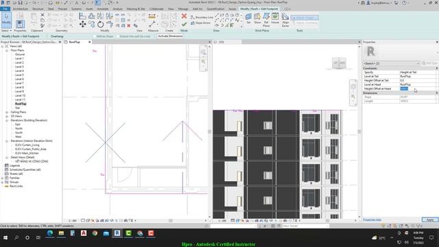Collapse the Constraints section in Properties
Image resolution: width=439 pixels, height=247 pixels.
point(436,69)
